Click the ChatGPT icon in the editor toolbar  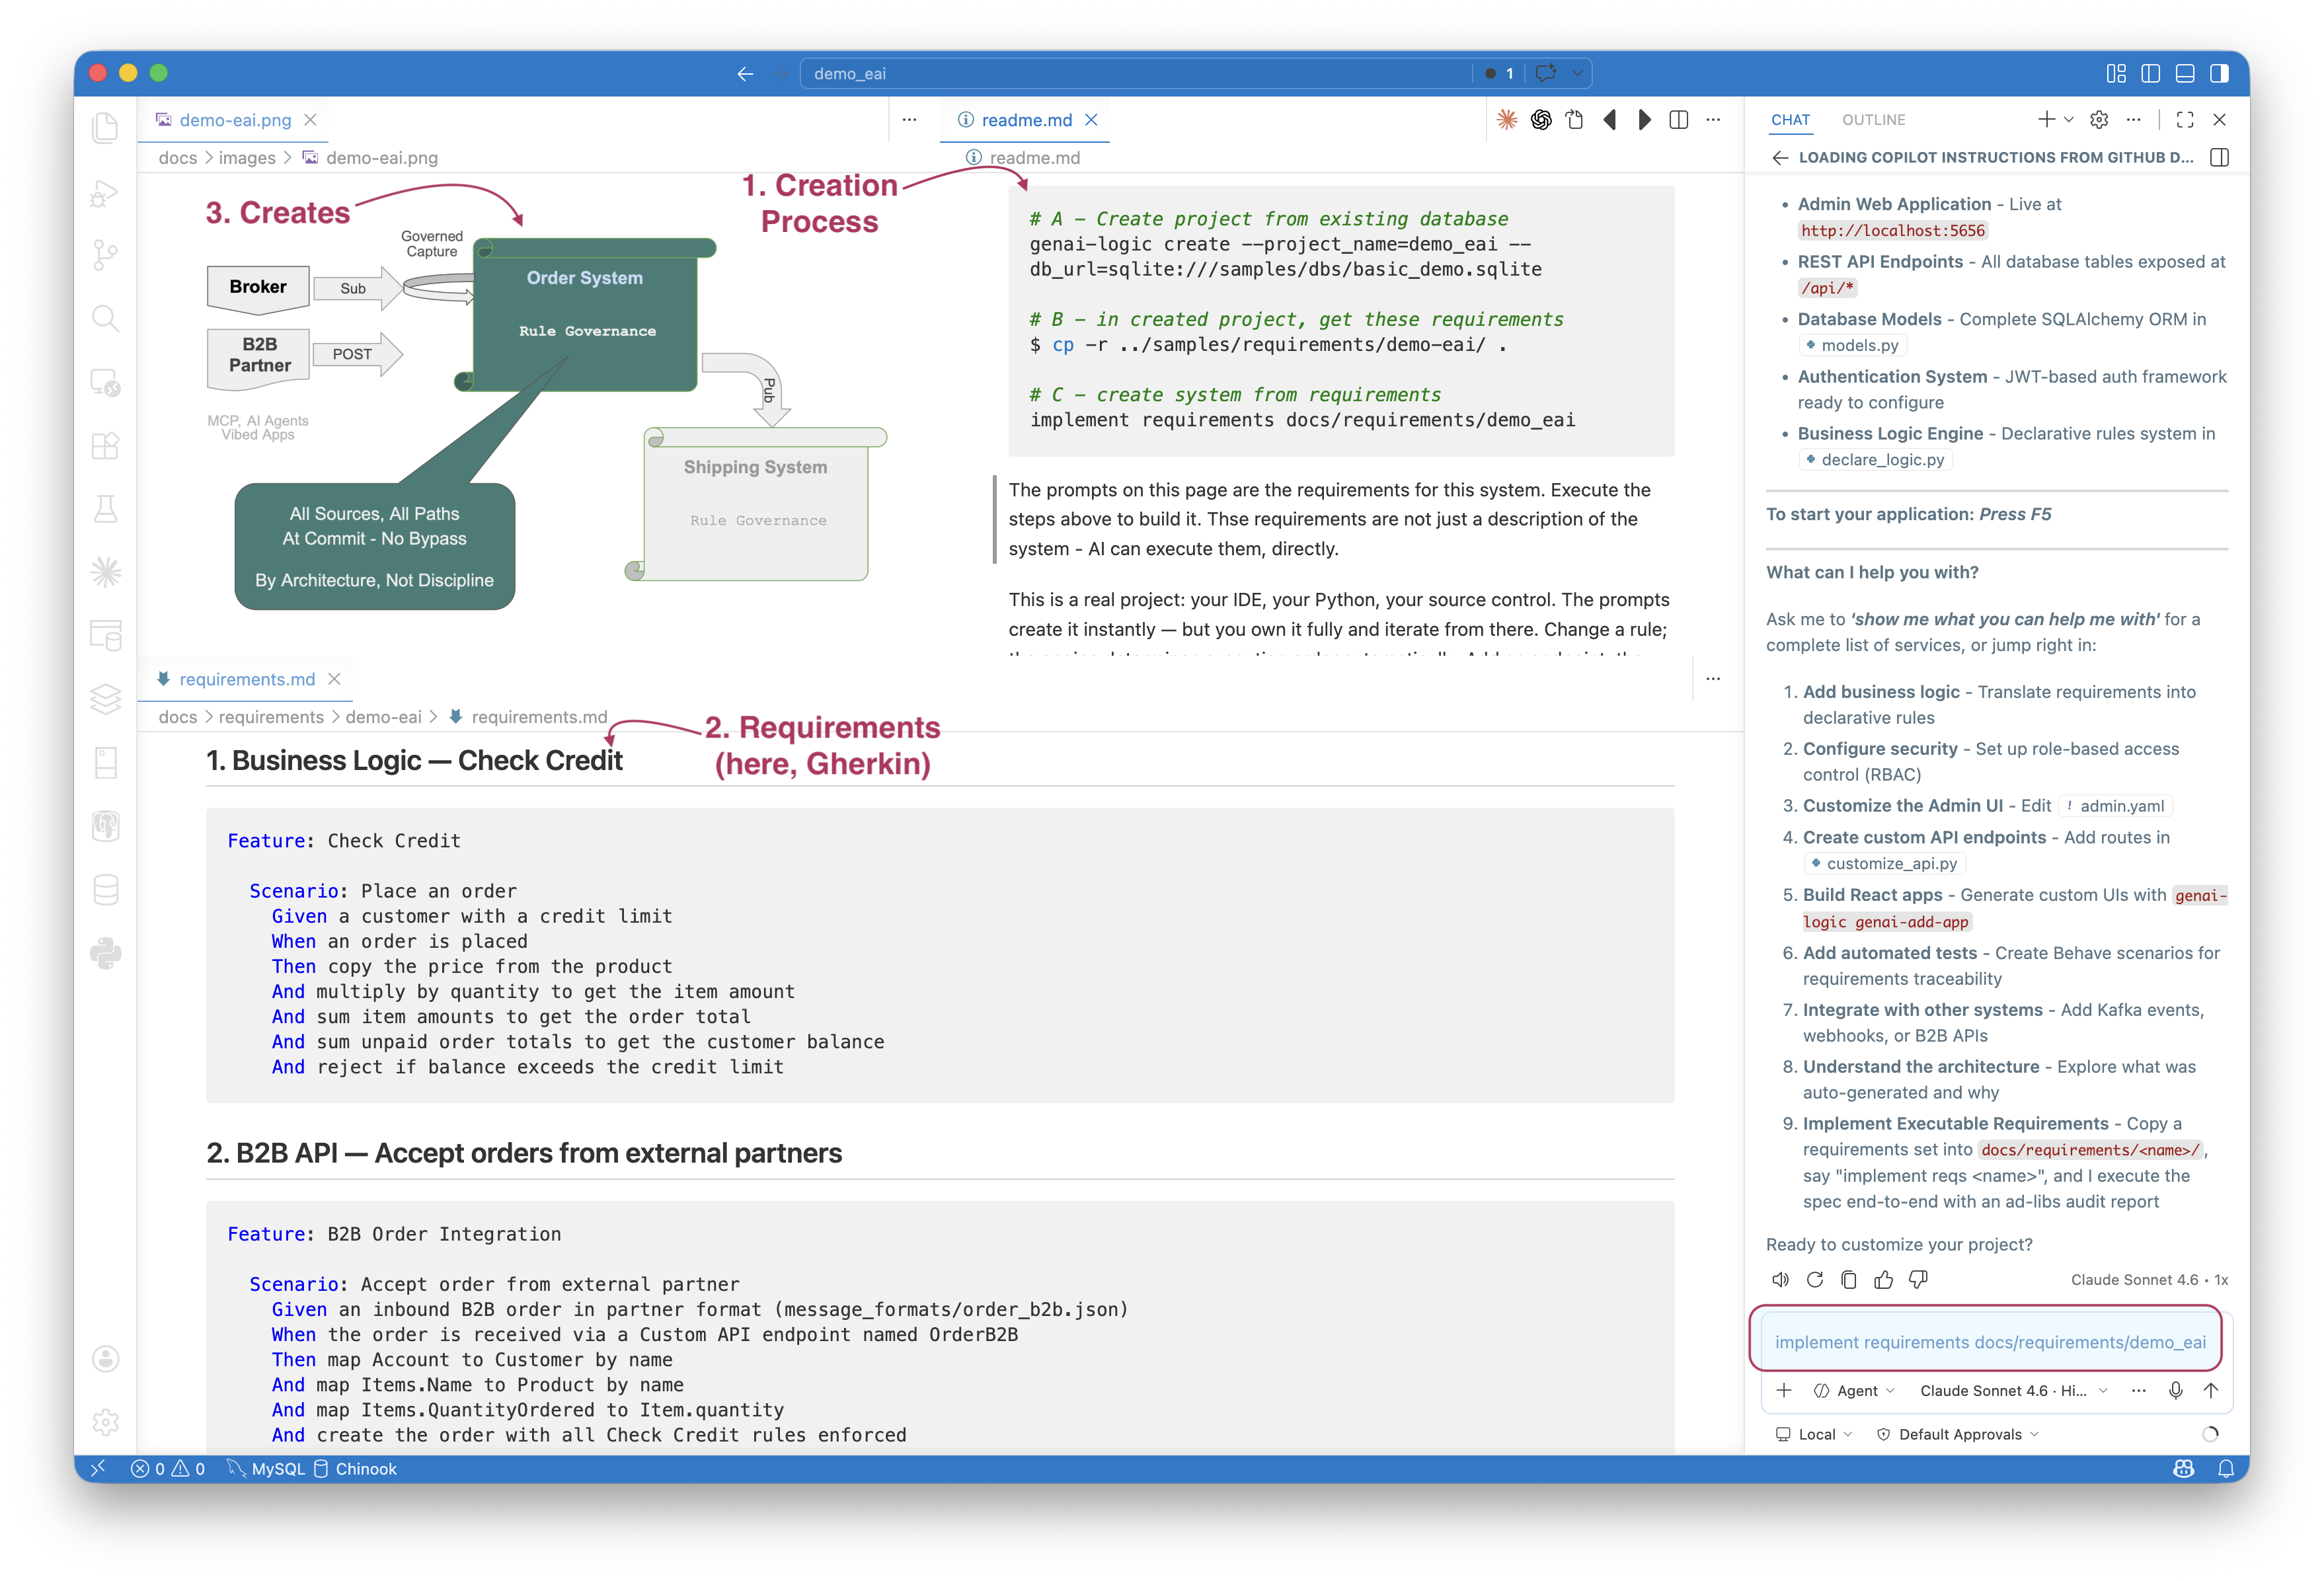pyautogui.click(x=1541, y=120)
